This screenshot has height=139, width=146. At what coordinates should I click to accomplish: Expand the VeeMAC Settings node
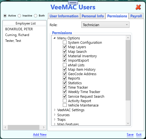click(55, 110)
